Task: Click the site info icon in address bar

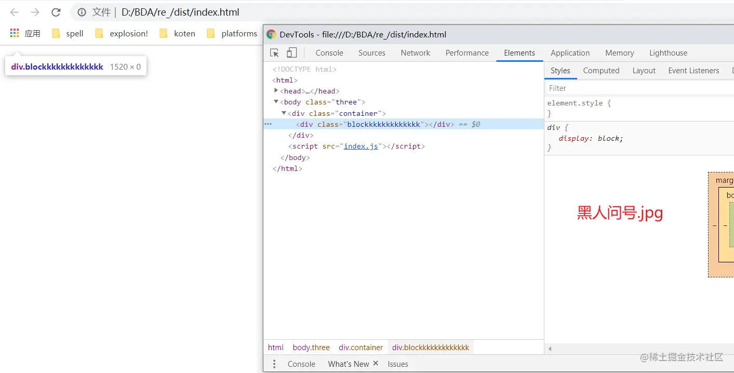Action: click(x=82, y=12)
